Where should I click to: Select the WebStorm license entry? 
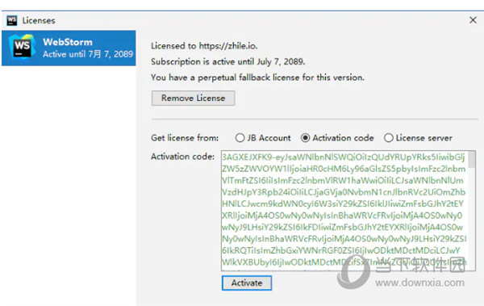pos(69,48)
